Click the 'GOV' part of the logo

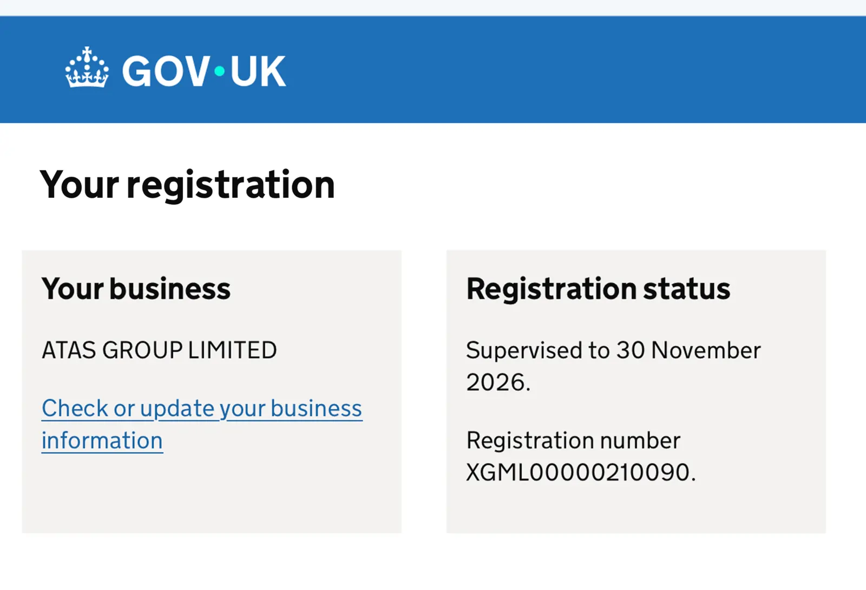tap(166, 71)
